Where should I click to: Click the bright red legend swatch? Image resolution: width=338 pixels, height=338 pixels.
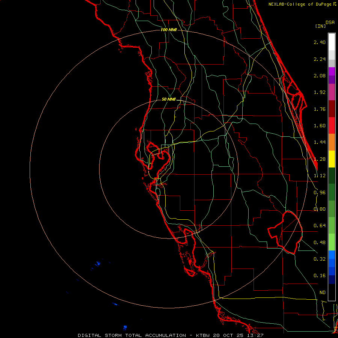[x=332, y=125]
